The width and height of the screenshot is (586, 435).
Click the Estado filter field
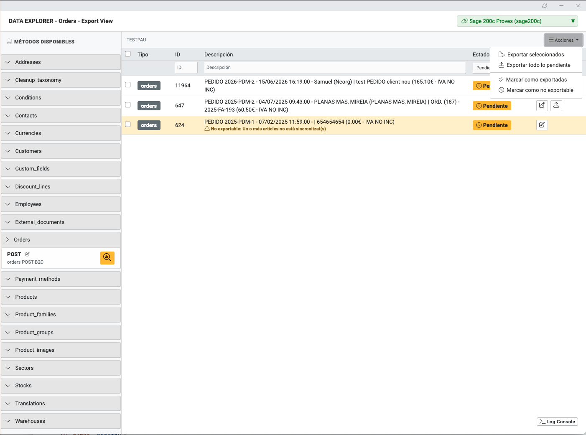click(x=482, y=68)
